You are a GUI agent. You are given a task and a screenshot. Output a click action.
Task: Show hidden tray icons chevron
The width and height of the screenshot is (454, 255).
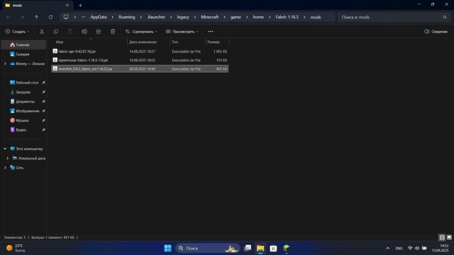[388, 248]
